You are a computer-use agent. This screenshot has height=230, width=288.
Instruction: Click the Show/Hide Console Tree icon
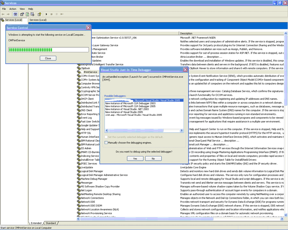15,14
